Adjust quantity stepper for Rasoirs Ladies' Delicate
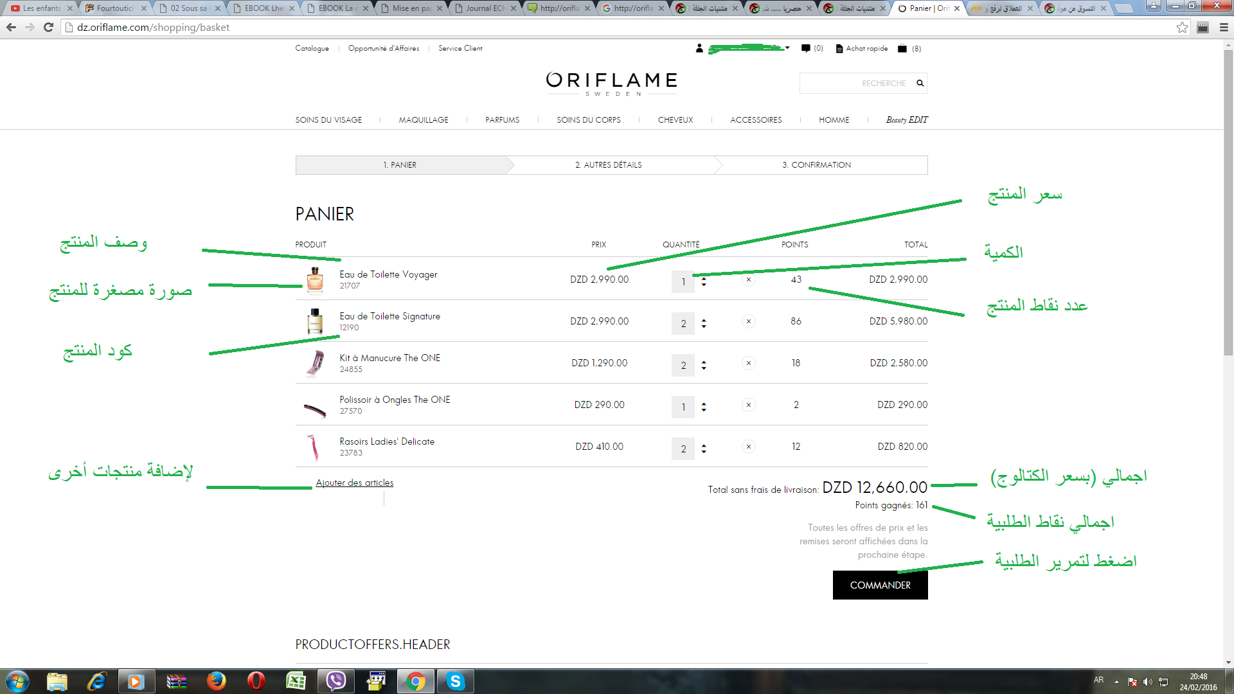 (x=704, y=449)
